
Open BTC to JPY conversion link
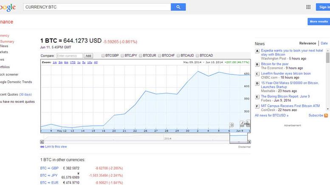click(x=49, y=175)
